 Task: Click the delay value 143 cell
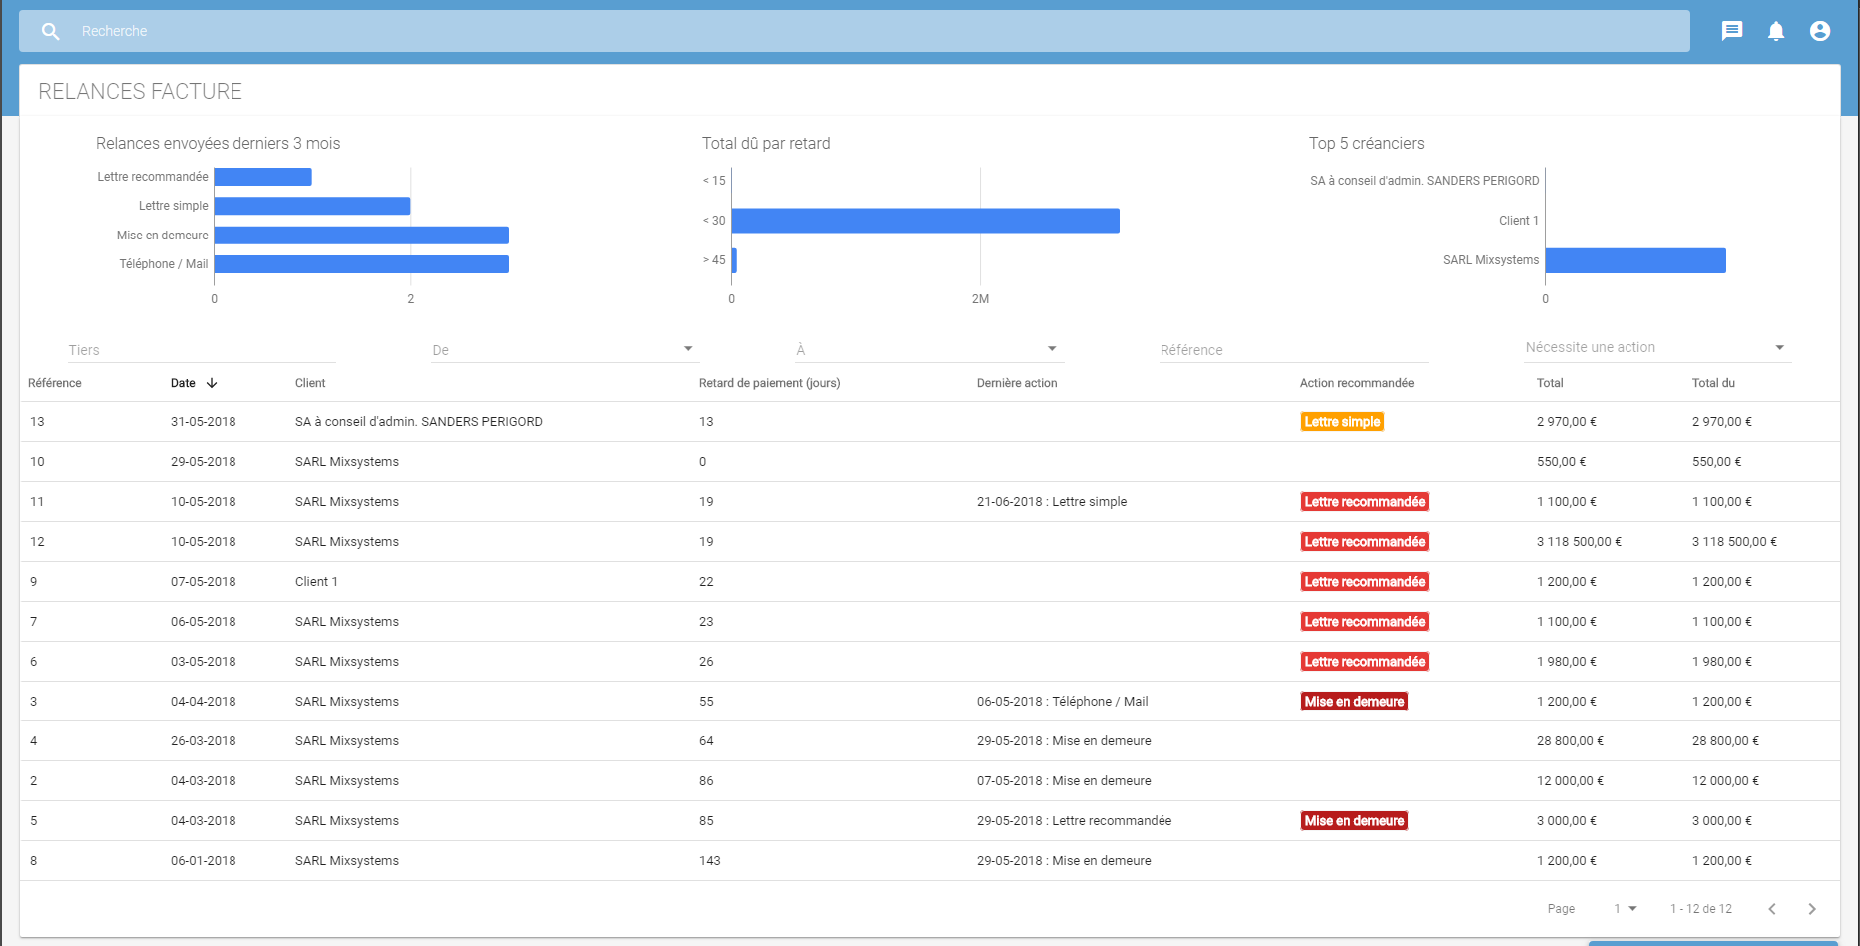pyautogui.click(x=710, y=861)
